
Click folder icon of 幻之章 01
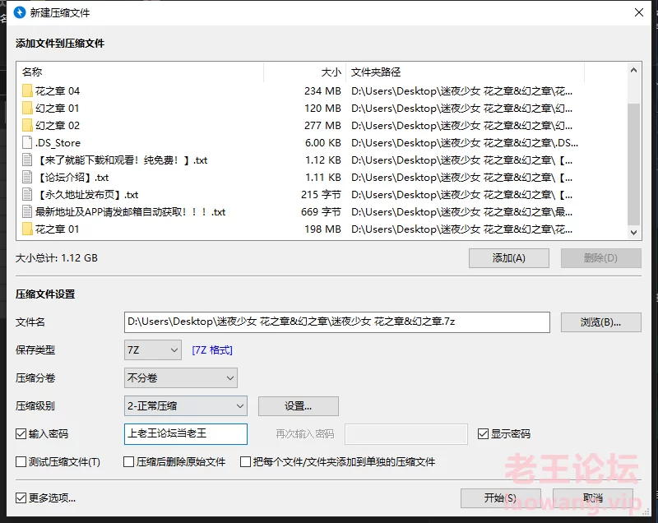[x=27, y=109]
